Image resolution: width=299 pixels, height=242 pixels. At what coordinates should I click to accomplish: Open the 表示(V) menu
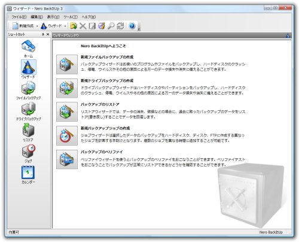[53, 17]
